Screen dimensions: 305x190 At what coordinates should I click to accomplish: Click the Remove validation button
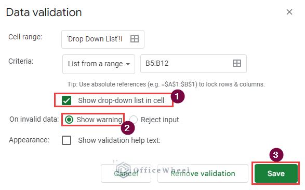[203, 173]
